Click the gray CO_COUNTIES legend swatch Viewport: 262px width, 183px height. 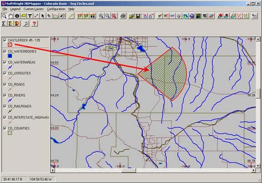[x=10, y=133]
